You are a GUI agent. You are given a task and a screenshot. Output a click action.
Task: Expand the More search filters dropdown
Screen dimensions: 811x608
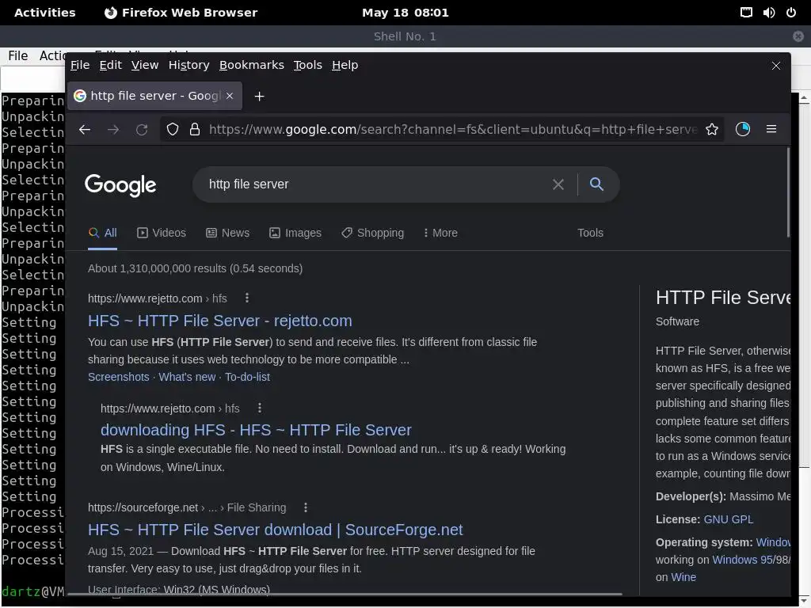point(440,234)
